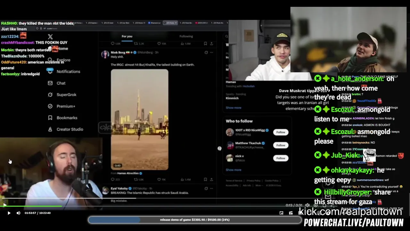Click the first icon after 10:22:40 in the player bar
The height and width of the screenshot is (231, 410).
(x=281, y=213)
